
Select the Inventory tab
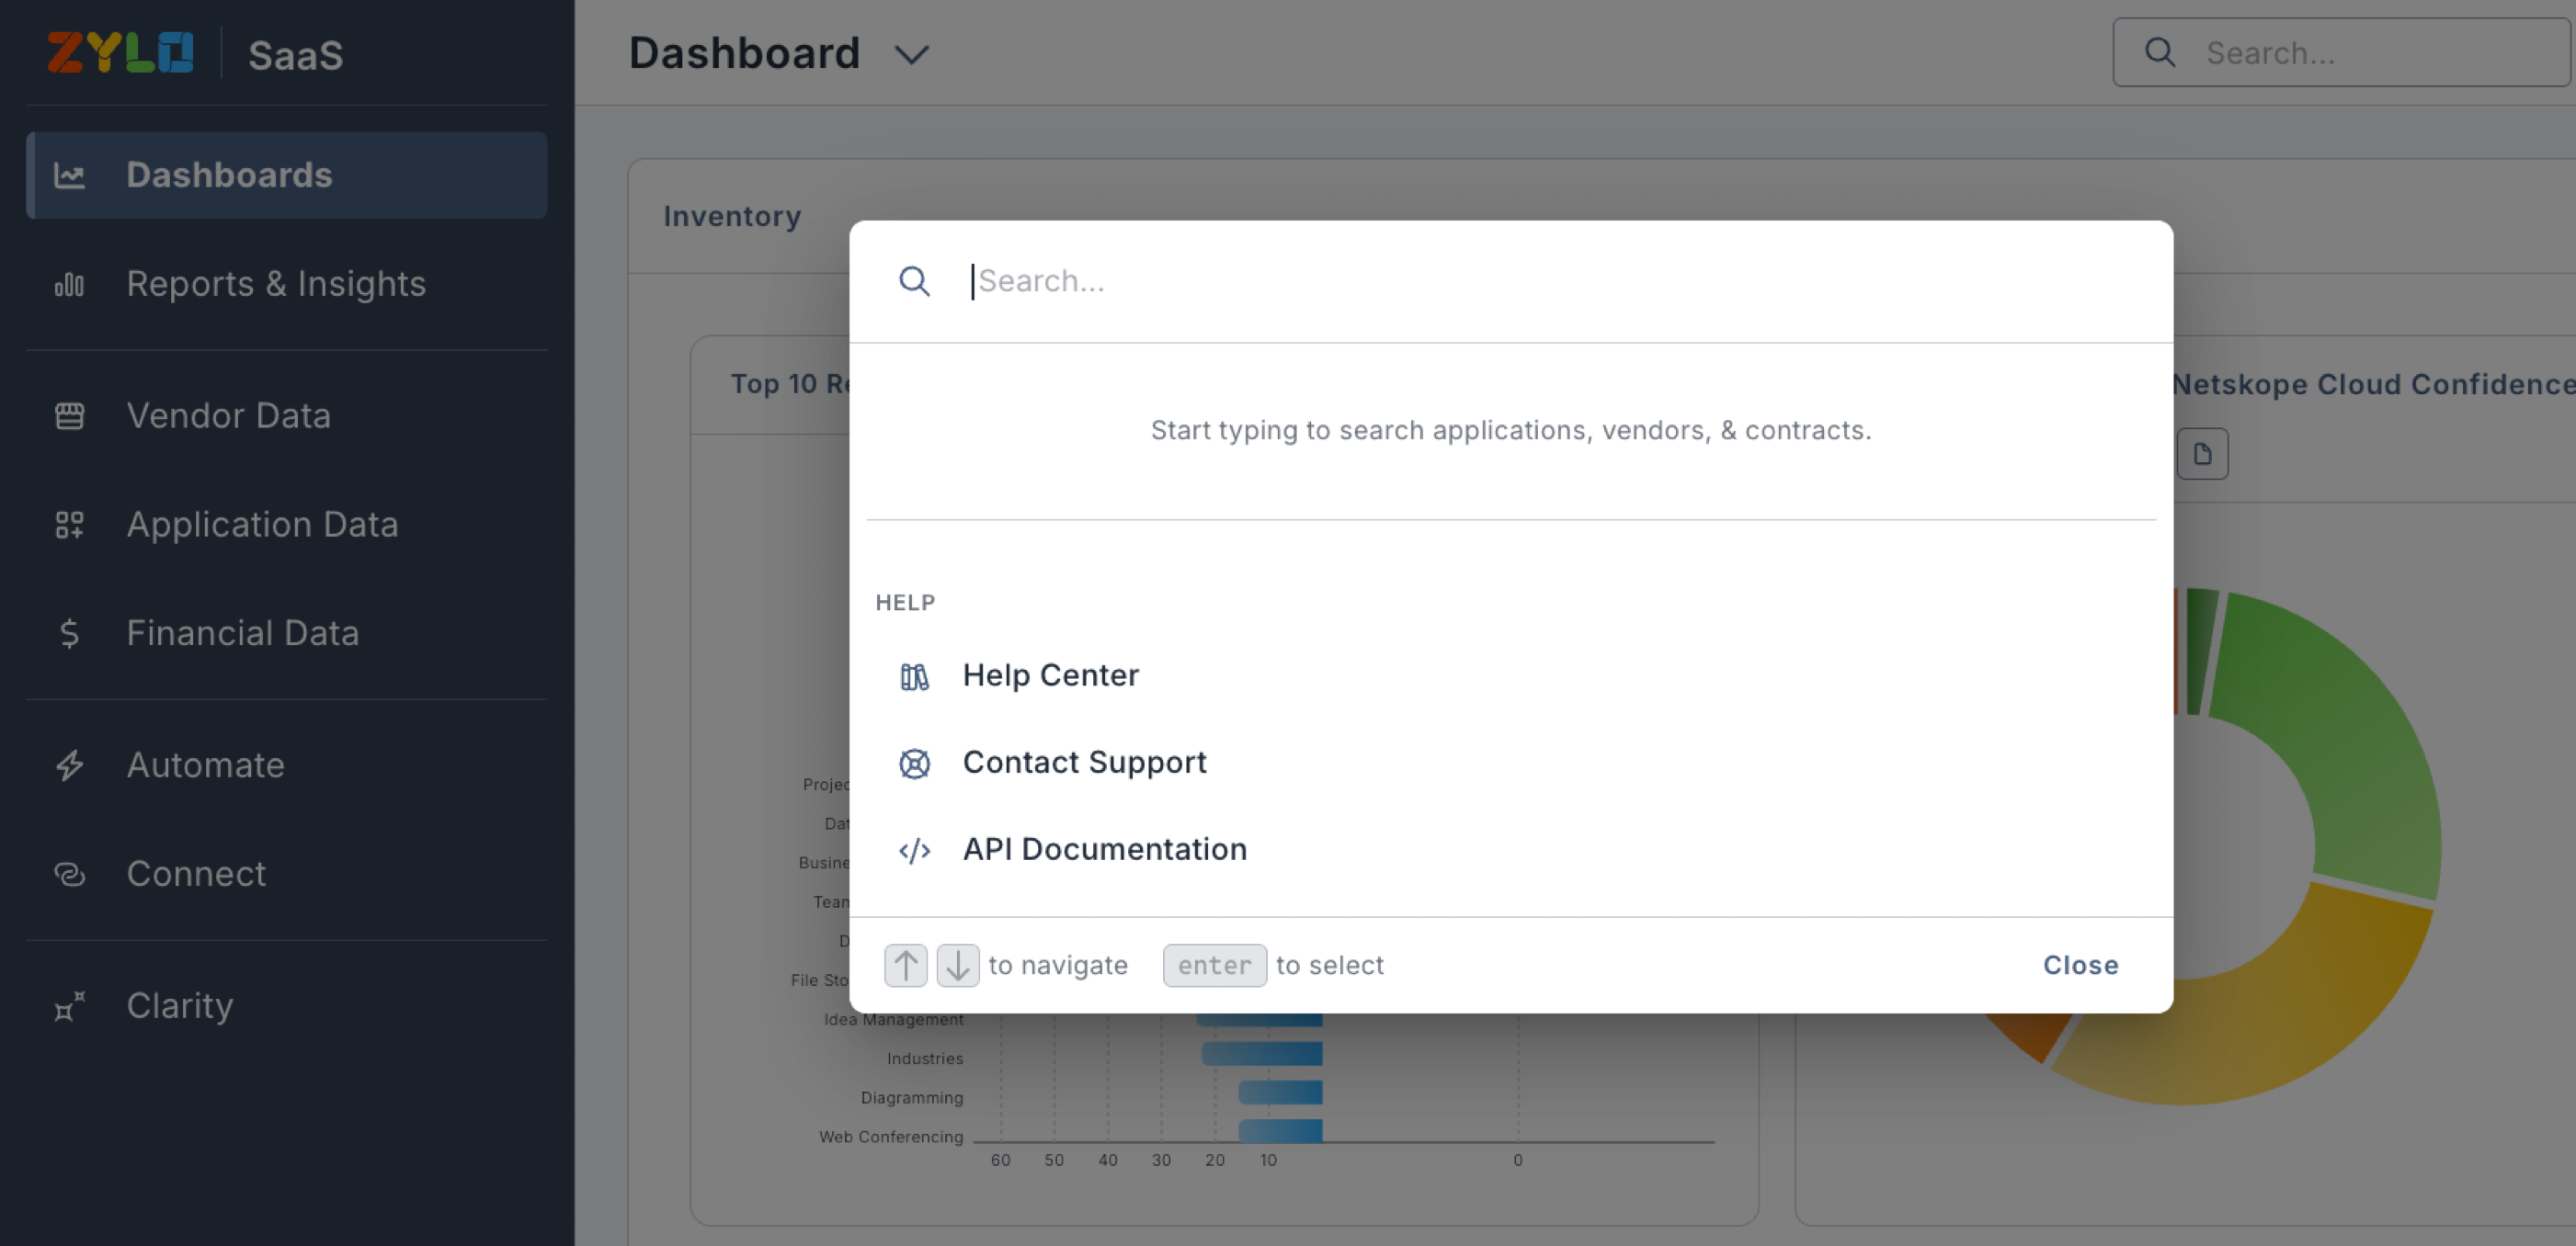pos(732,216)
